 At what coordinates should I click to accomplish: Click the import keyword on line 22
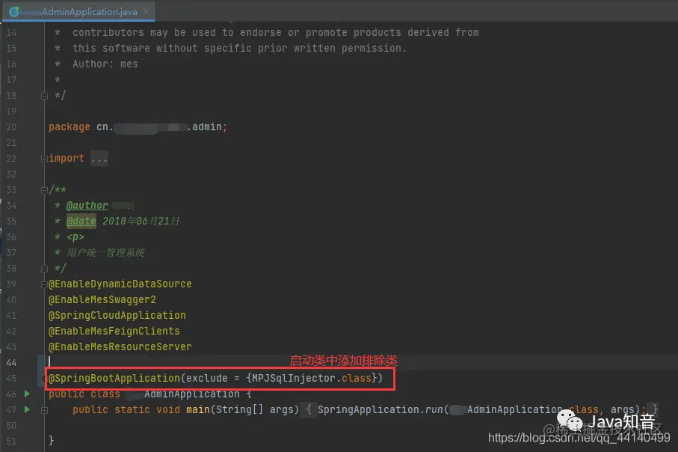coord(67,158)
